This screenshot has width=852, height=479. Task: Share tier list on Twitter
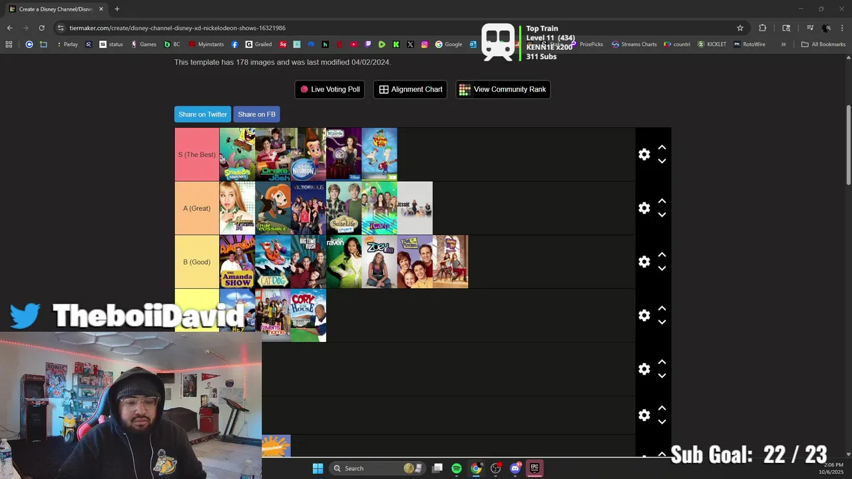coord(202,114)
